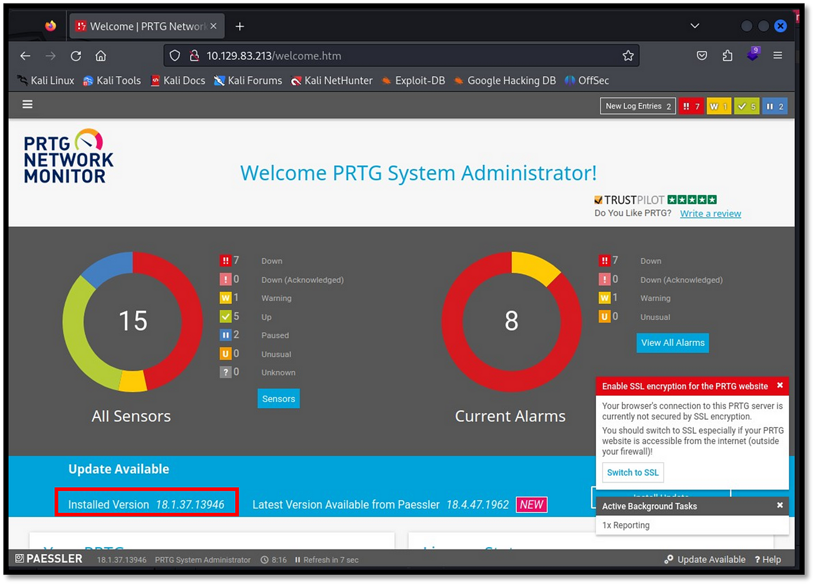Viewport: 815px width, 585px height.
Task: Open Google Hacking DB bookmark
Action: [x=505, y=80]
